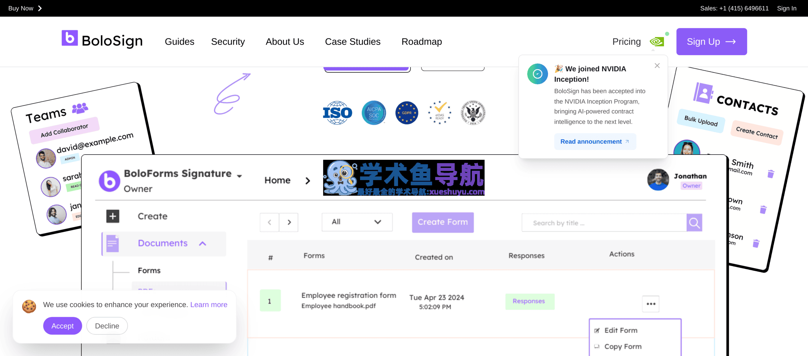
Task: Collapse the Documents section
Action: [203, 243]
